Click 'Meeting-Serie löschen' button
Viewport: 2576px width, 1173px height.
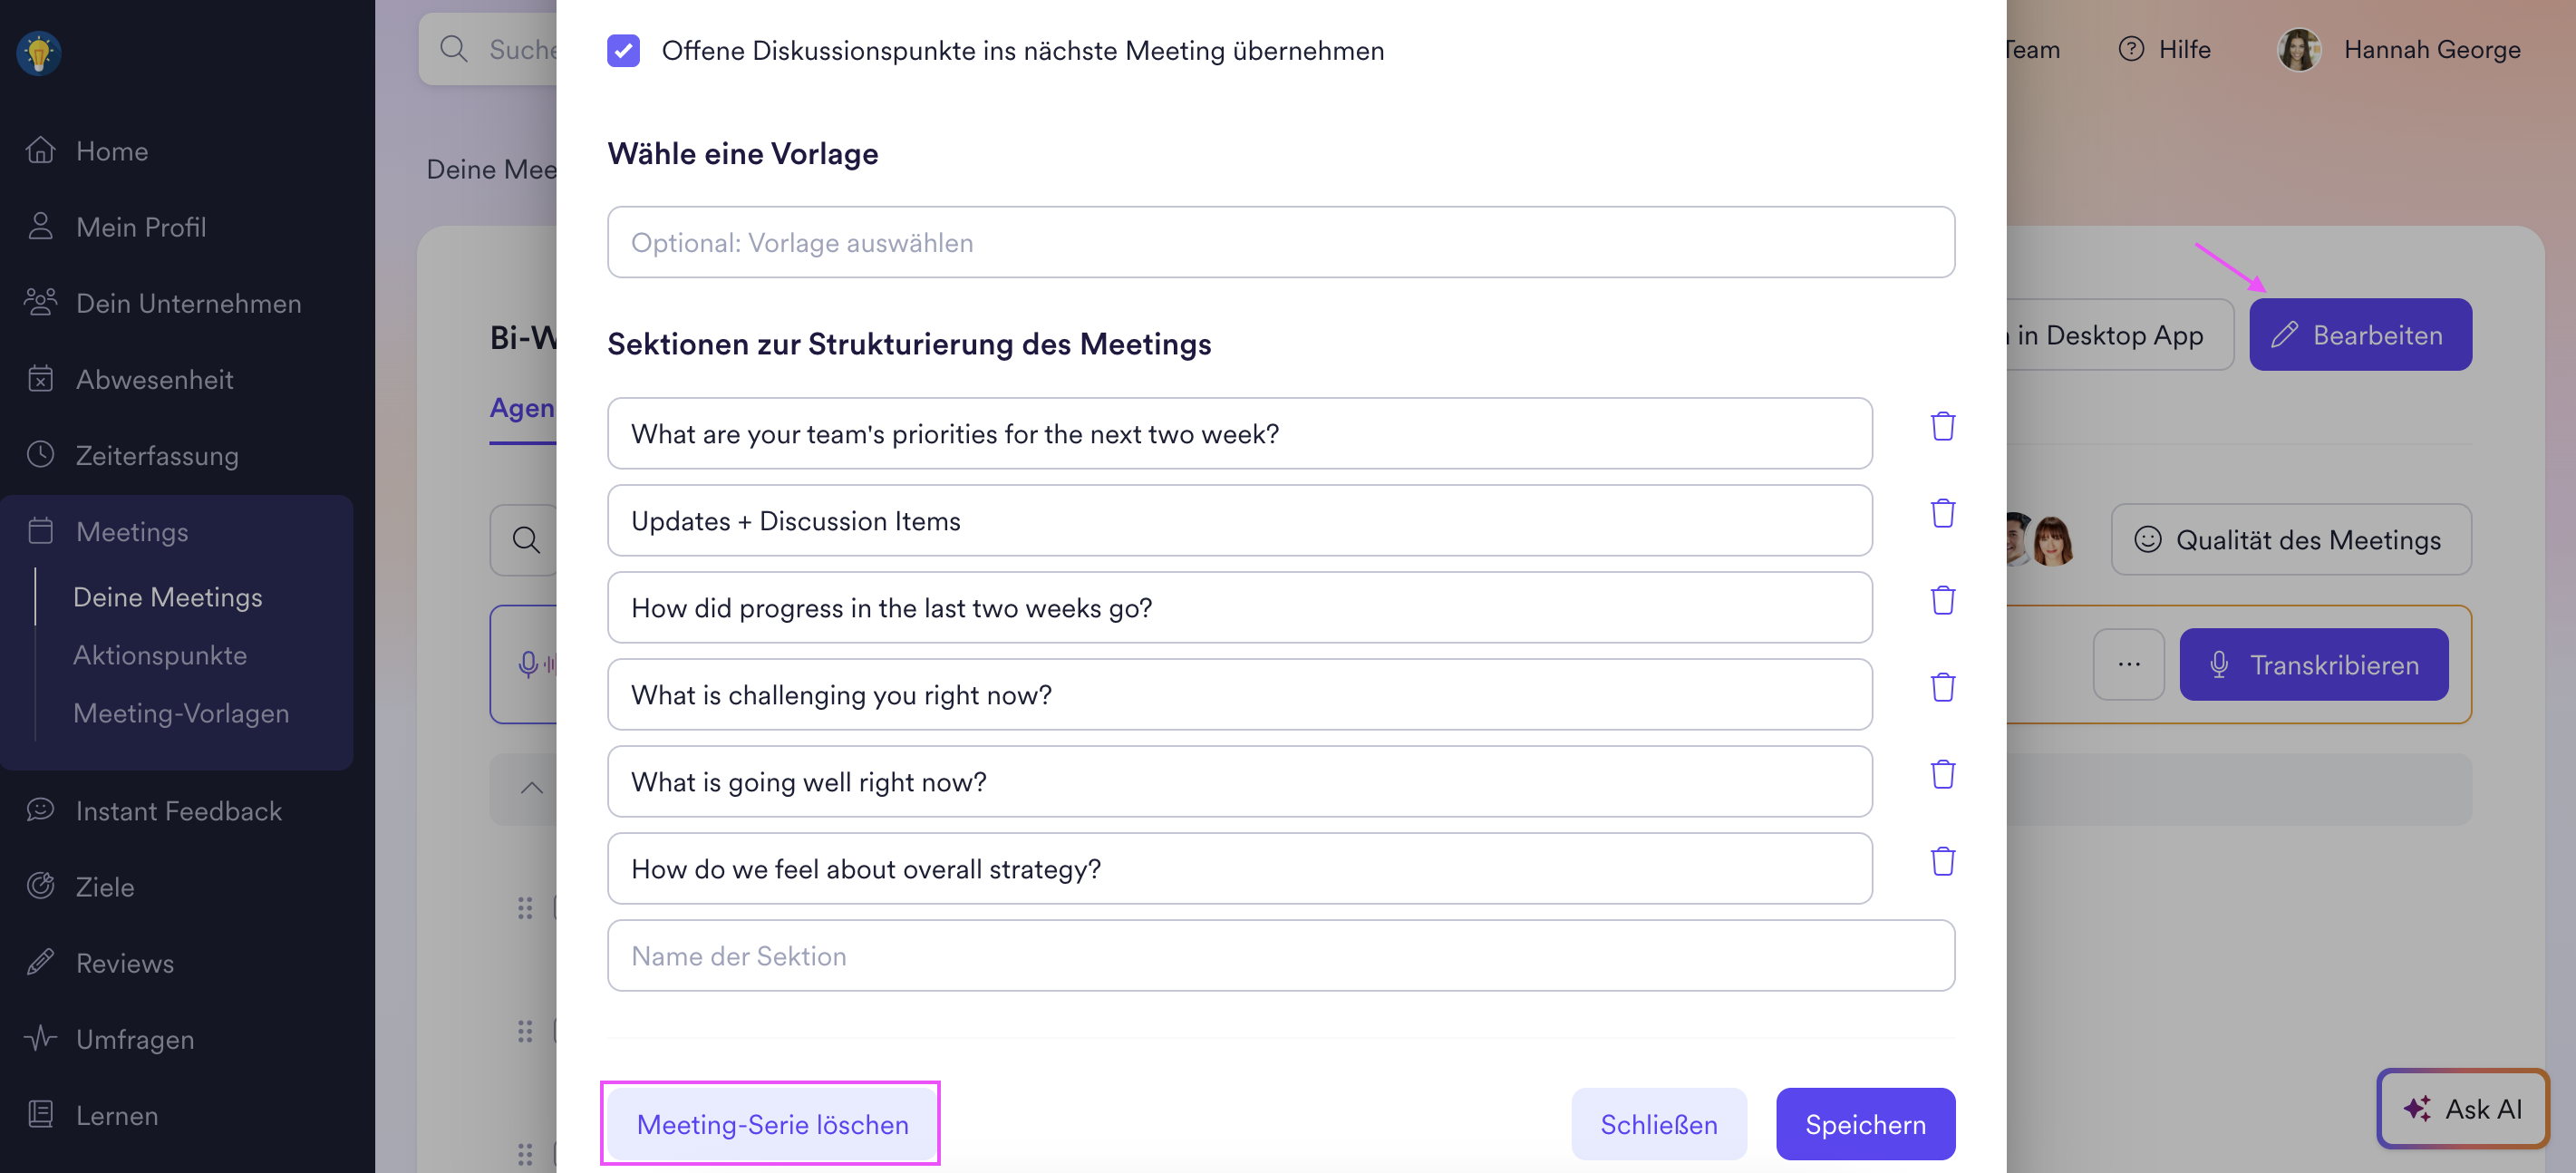point(771,1124)
